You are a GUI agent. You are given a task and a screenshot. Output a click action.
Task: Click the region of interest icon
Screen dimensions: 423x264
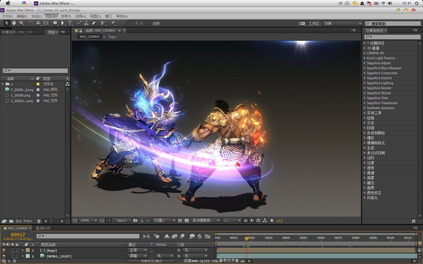tap(180, 221)
